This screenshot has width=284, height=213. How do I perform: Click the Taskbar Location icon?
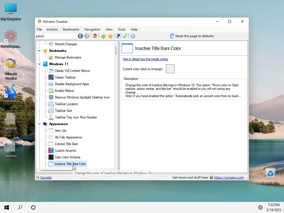51,104
